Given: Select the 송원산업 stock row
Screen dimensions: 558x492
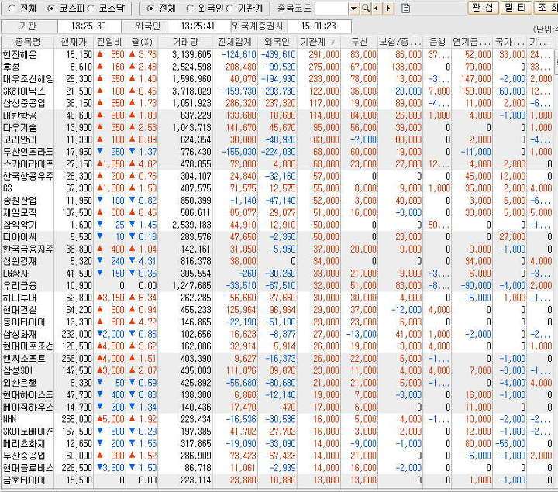Looking at the screenshot, I should (x=277, y=200).
